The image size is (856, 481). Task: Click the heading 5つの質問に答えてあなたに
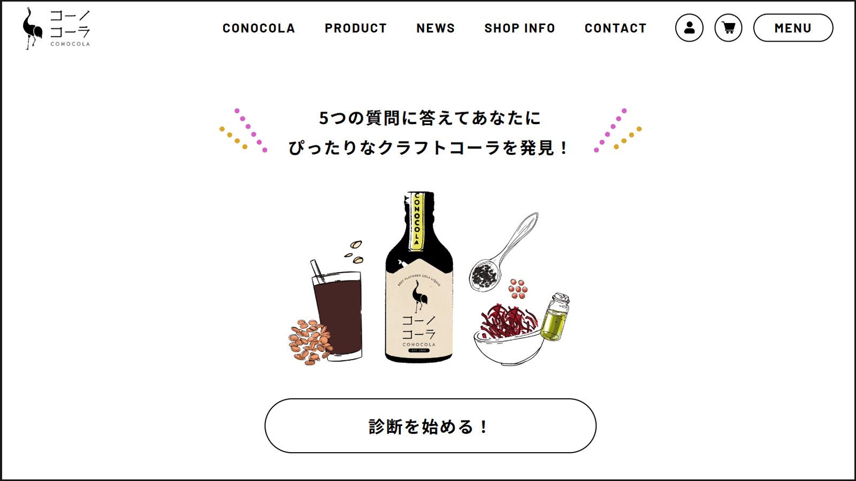click(x=430, y=118)
